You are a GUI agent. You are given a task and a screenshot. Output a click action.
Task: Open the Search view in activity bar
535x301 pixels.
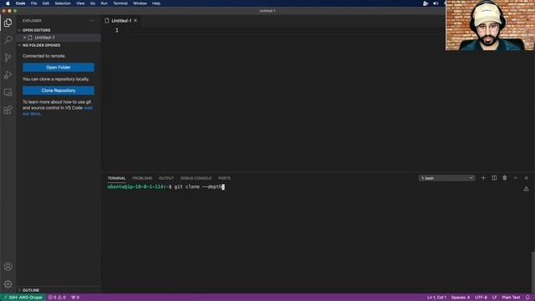click(x=8, y=40)
